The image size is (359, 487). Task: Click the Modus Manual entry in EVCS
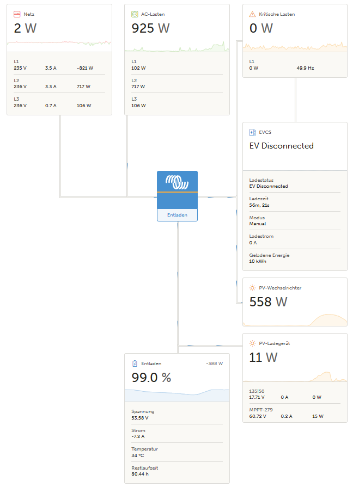[x=294, y=220]
